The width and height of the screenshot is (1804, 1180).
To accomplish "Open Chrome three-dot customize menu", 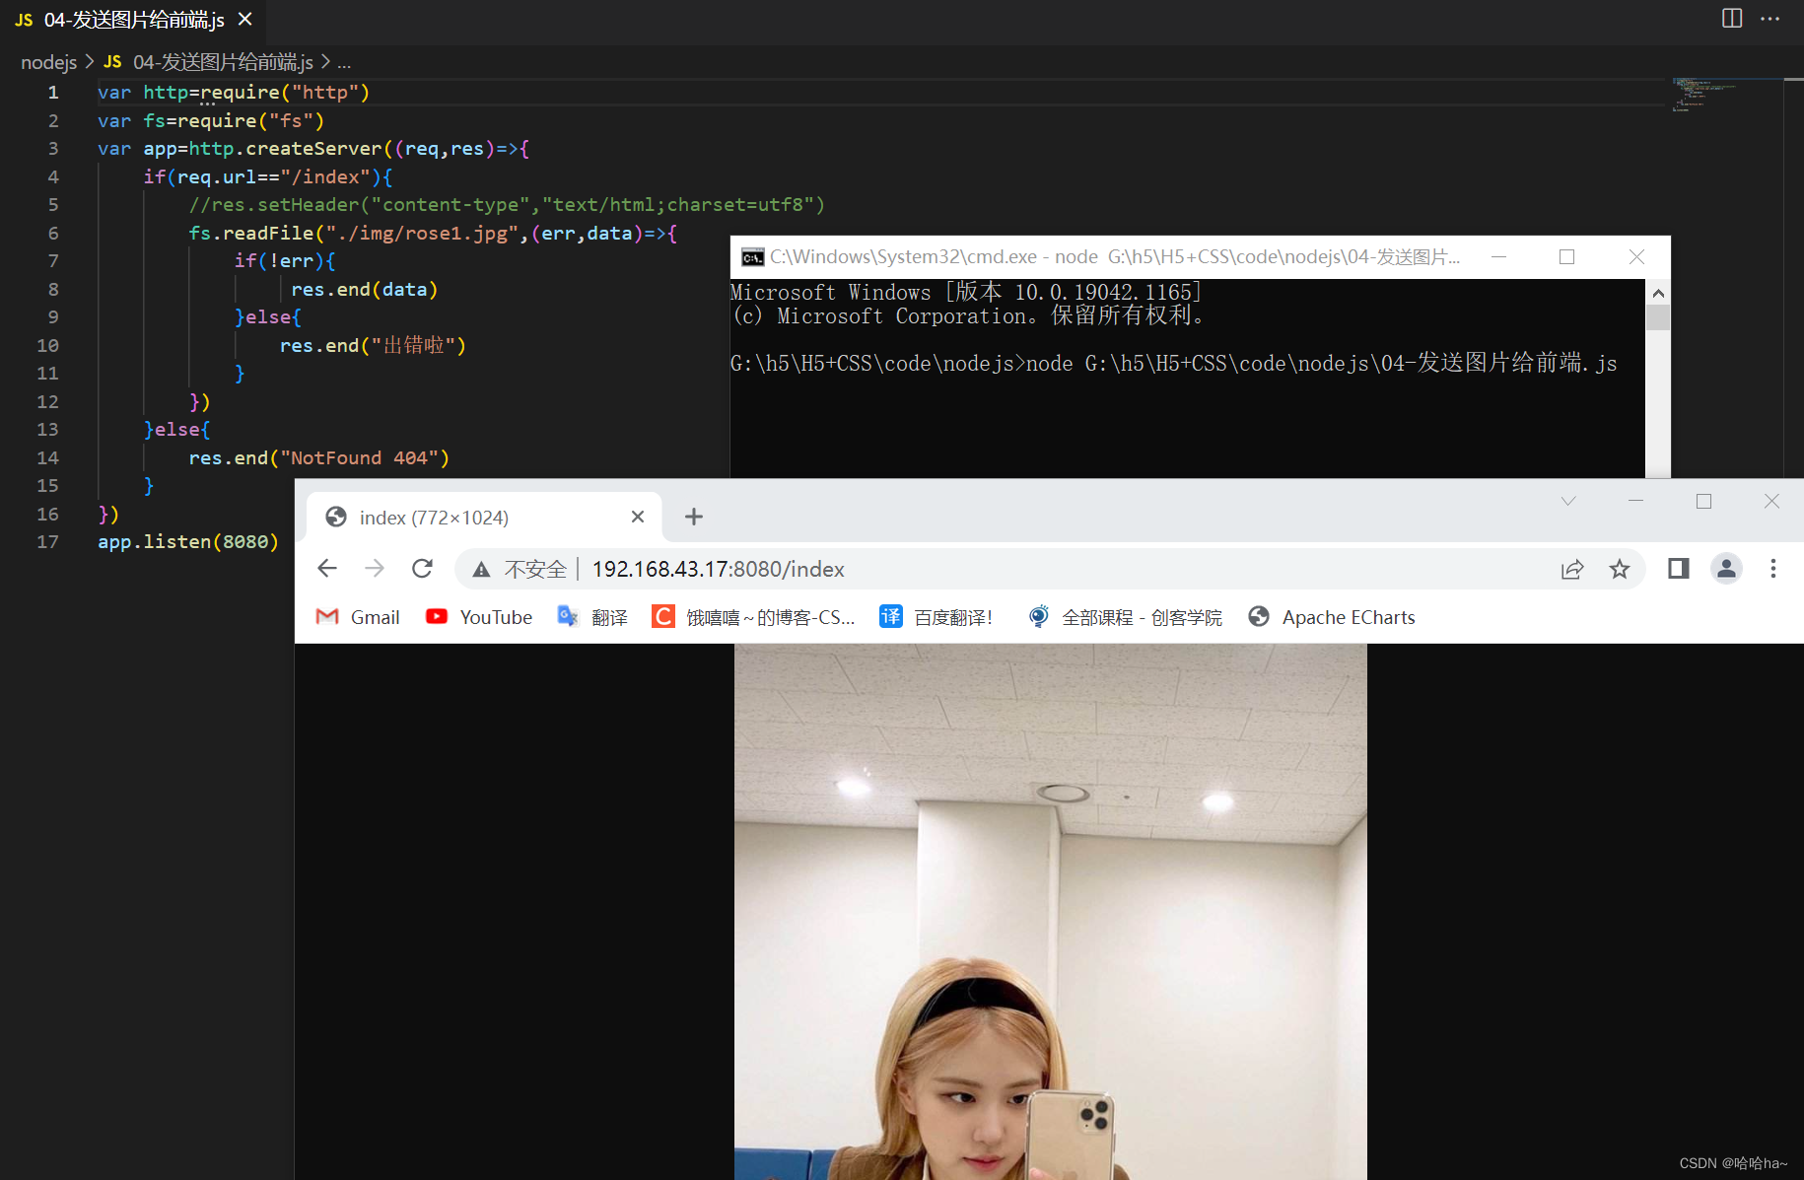I will tap(1772, 569).
